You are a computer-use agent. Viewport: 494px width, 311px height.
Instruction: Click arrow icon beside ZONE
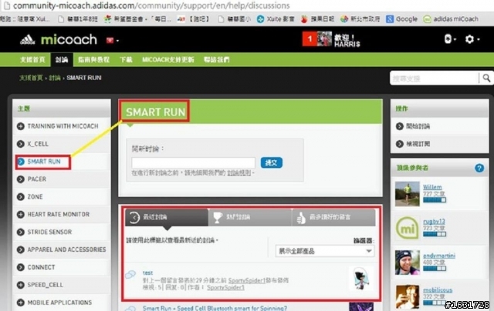click(x=21, y=196)
